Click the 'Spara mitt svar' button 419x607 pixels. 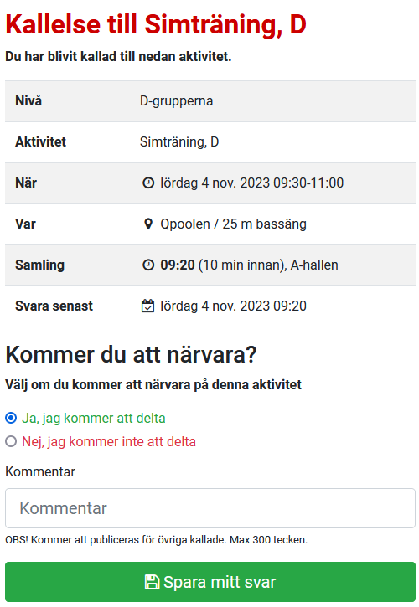[x=210, y=582]
